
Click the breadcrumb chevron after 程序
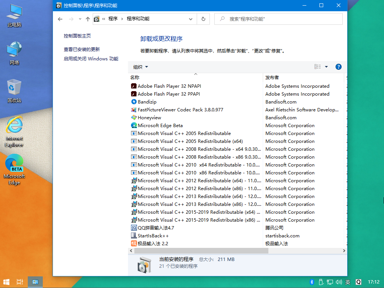[122, 19]
